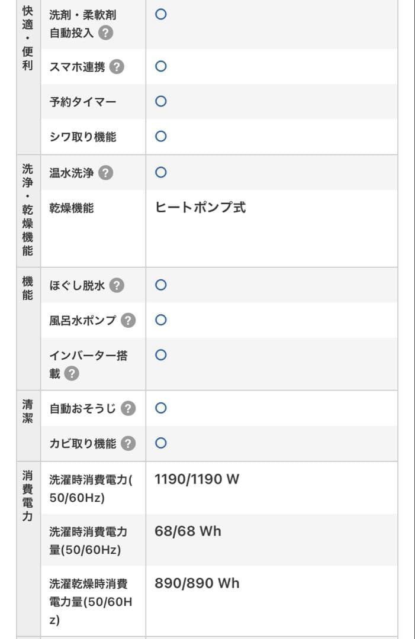Viewport: 415px width, 639px height.
Task: Click the シワ取り機能 label
Action: (x=83, y=137)
